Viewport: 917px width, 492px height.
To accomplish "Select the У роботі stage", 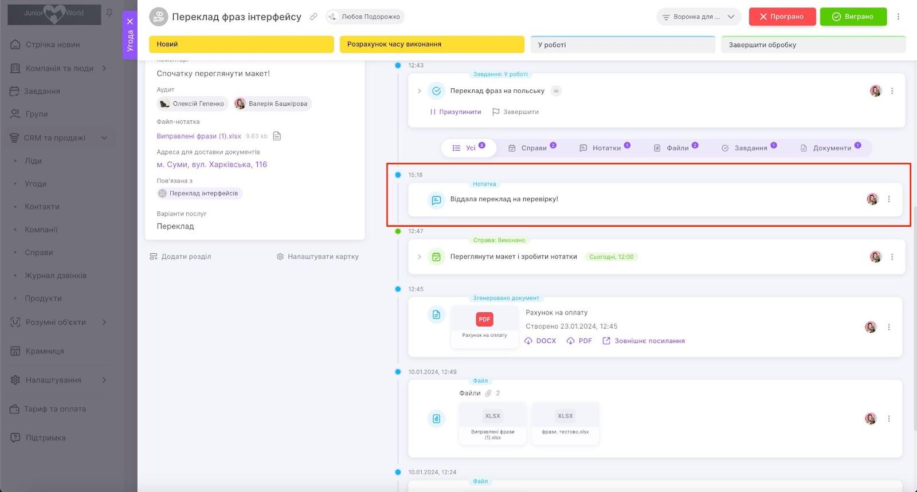I will click(x=622, y=45).
